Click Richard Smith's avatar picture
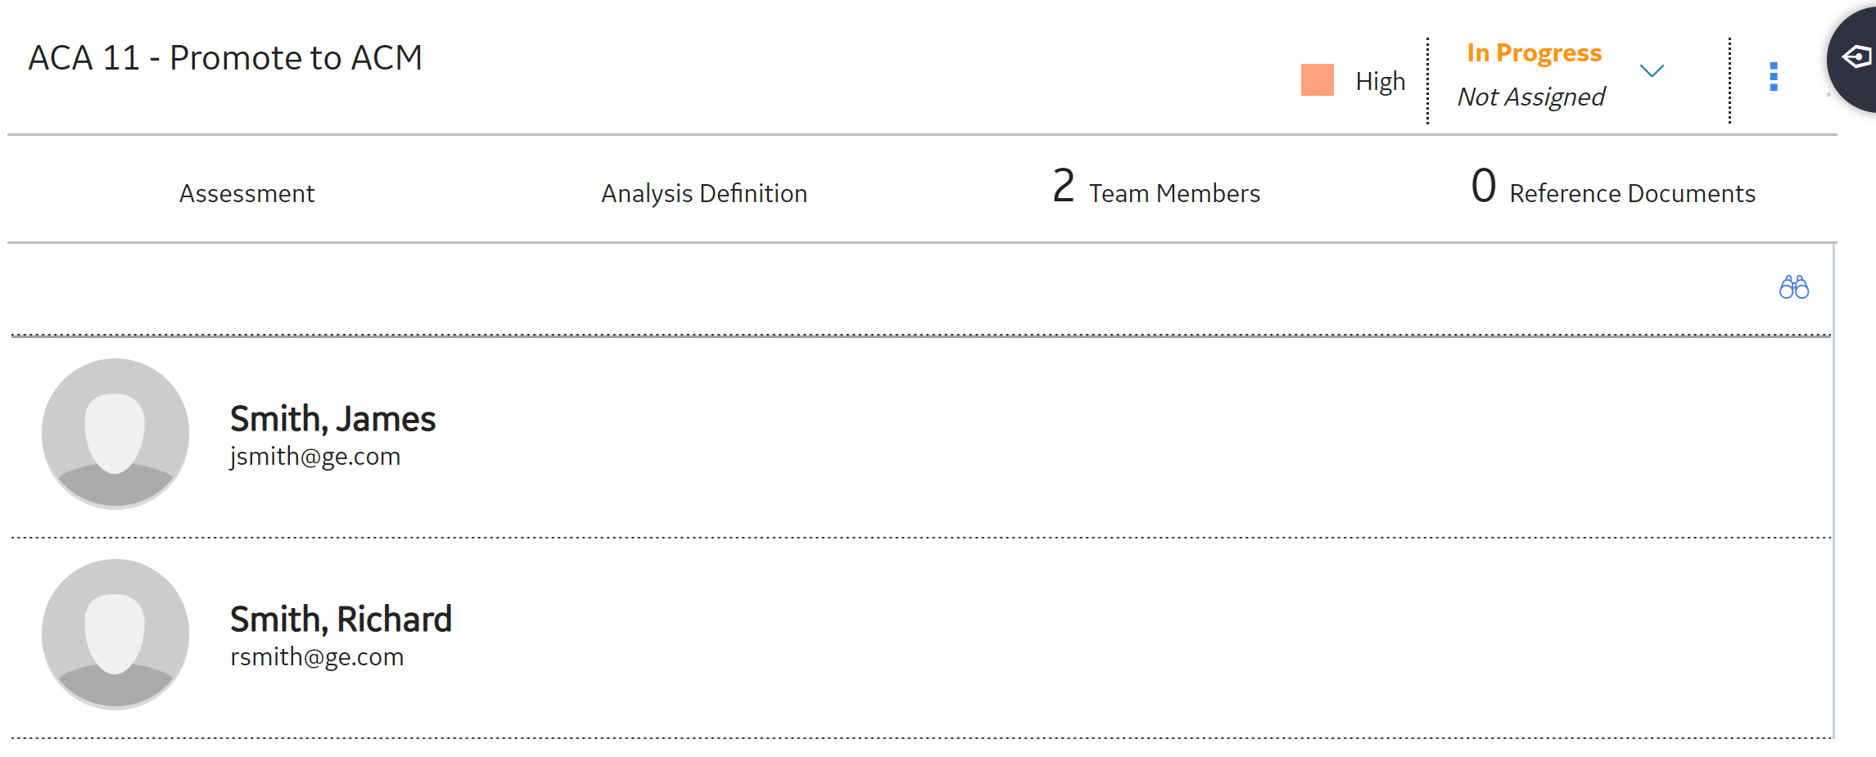This screenshot has height=757, width=1876. click(115, 633)
